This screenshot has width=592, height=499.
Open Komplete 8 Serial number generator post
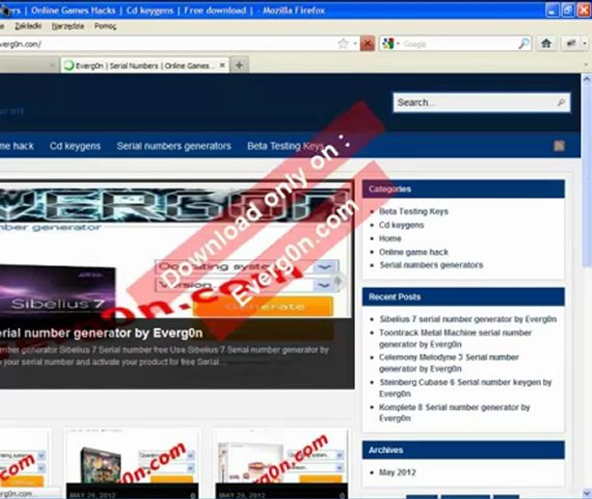click(454, 413)
